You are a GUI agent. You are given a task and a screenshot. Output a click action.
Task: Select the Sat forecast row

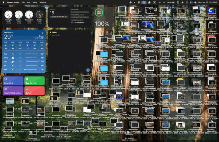click(24, 69)
